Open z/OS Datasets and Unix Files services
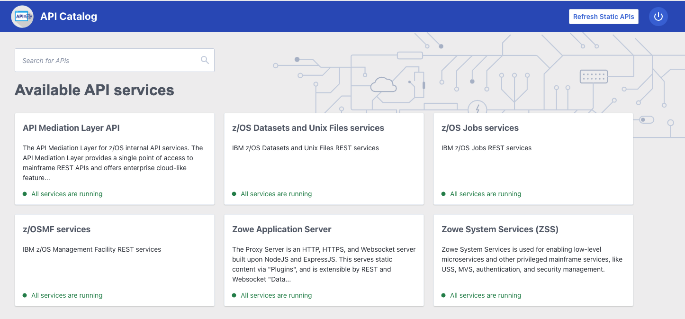The height and width of the screenshot is (319, 685). click(x=308, y=128)
